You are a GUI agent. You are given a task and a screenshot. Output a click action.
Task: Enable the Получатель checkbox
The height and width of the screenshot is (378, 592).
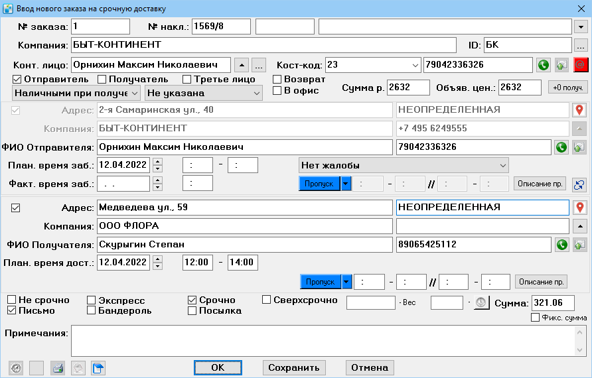coord(102,79)
